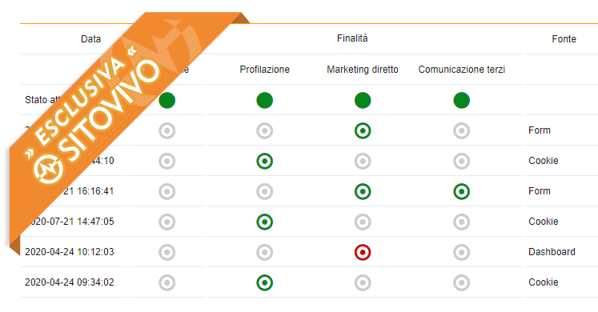Select gray Profilazione radio in Dashboard row
Viewport: 598px width, 312px height.
(x=265, y=252)
